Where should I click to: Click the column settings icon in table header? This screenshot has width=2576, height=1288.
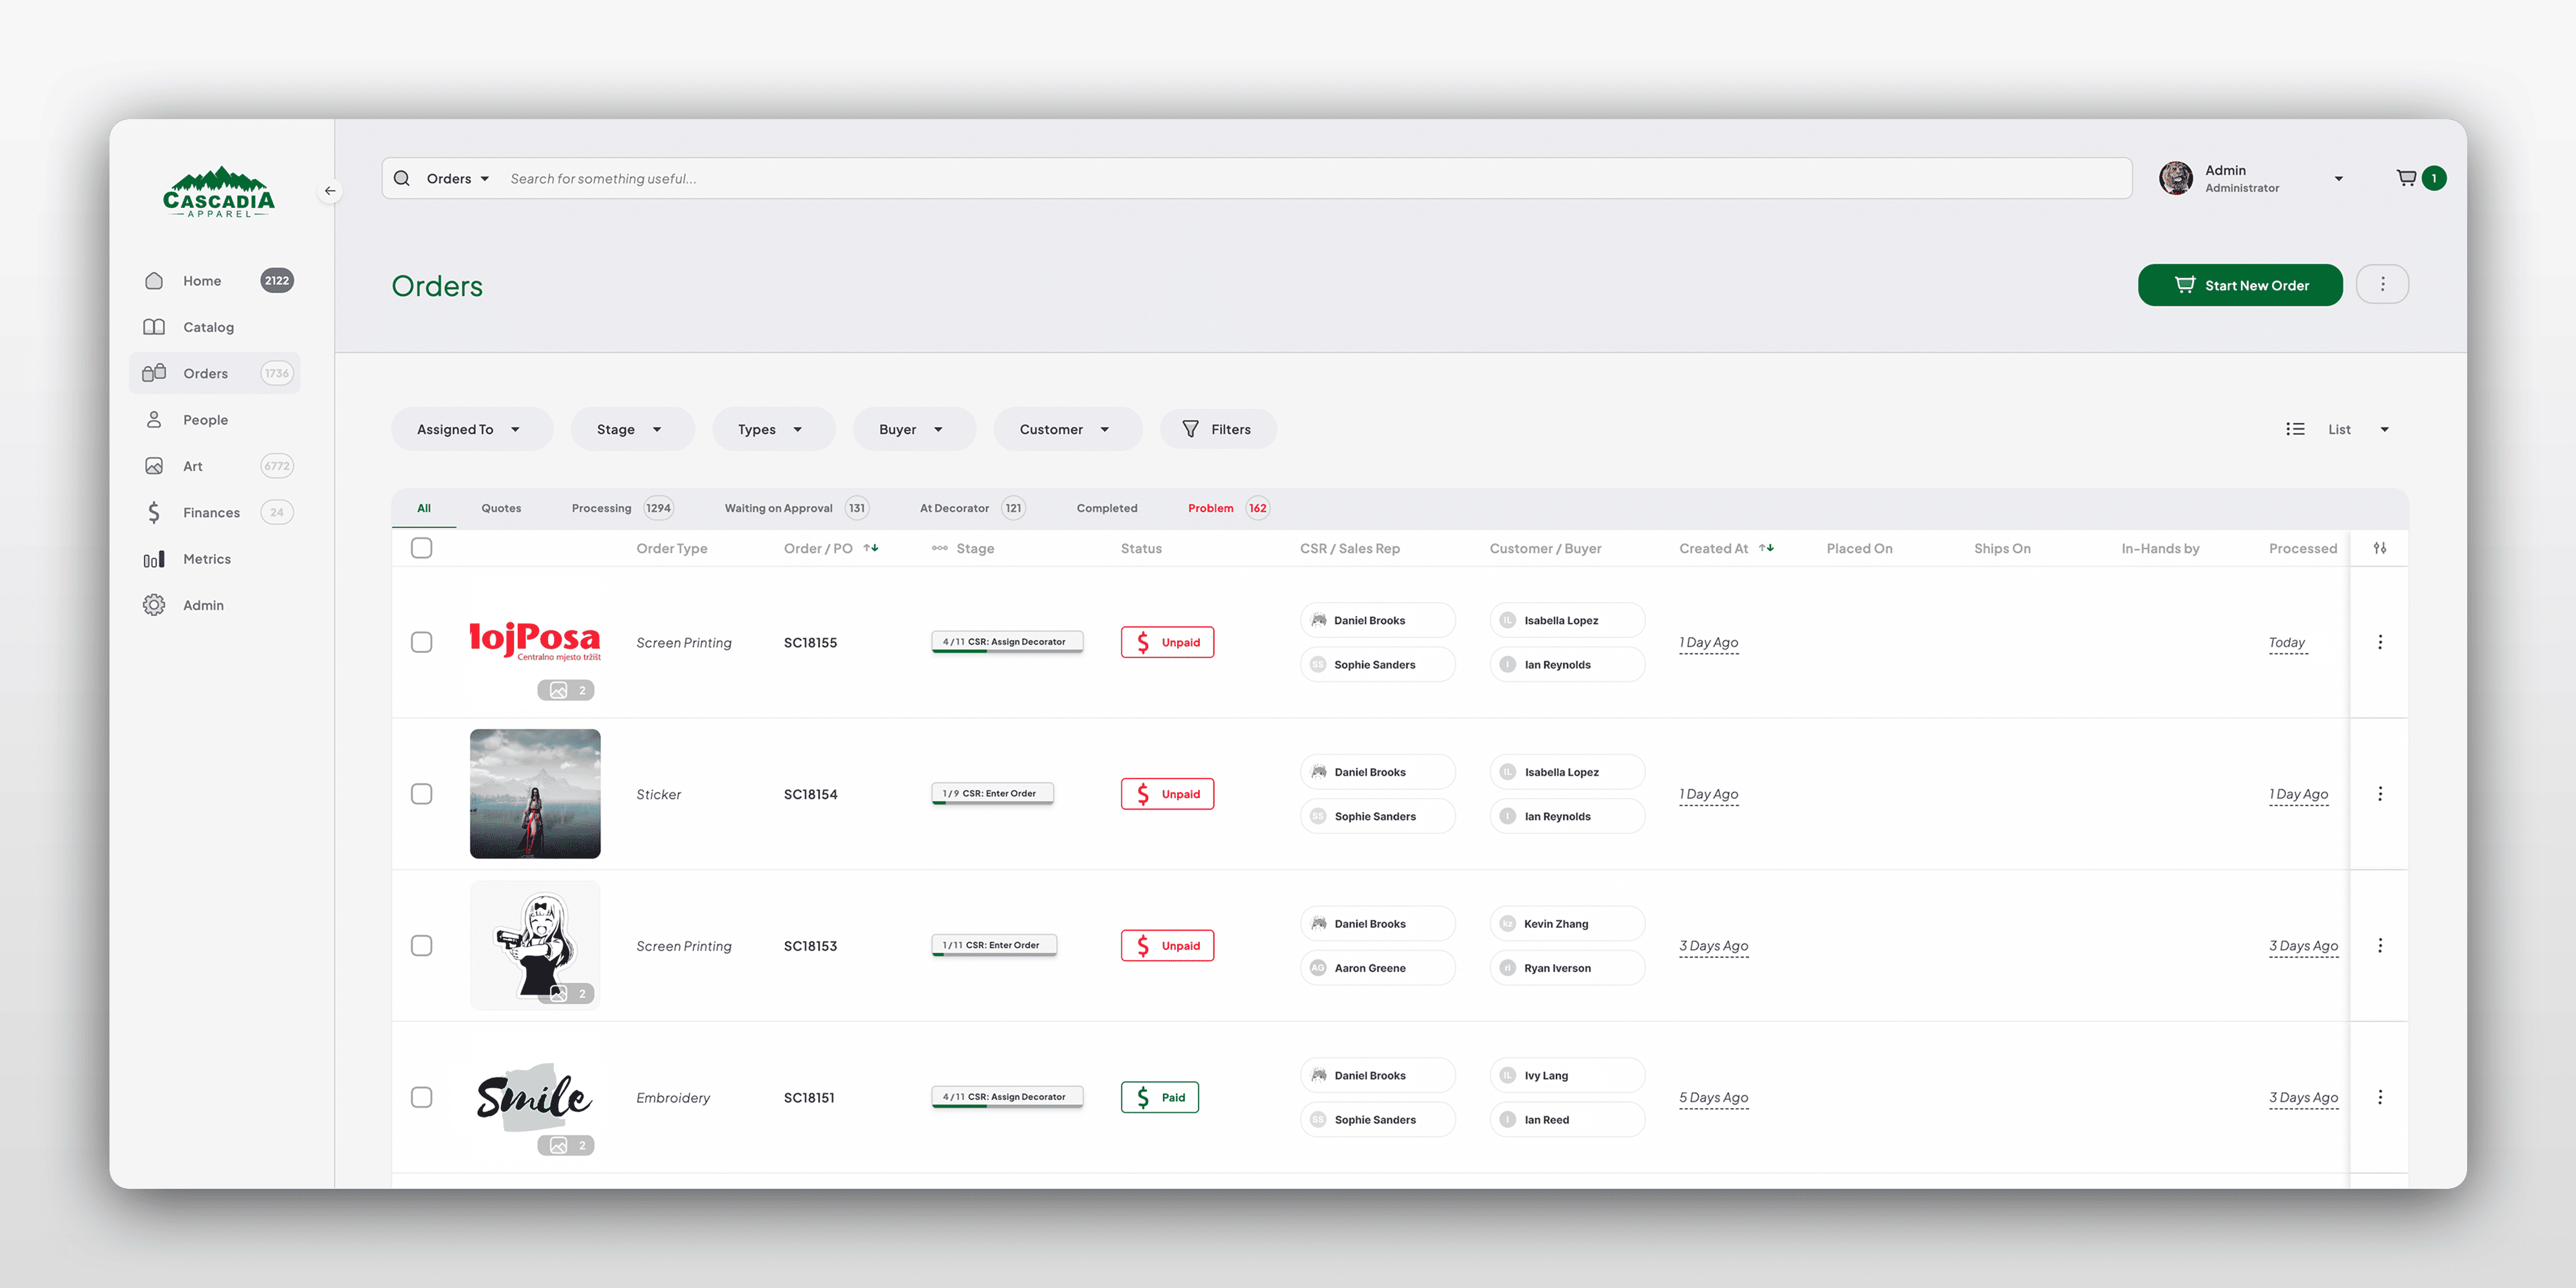coord(2379,548)
